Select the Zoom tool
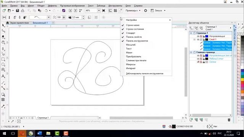244x137 pixels. 3,42
